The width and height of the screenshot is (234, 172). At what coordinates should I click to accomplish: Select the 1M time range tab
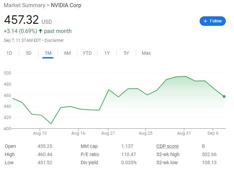[x=48, y=53]
